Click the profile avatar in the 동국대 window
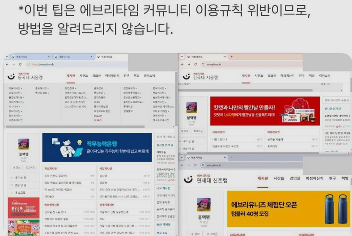352x236 pixels. tap(24, 144)
